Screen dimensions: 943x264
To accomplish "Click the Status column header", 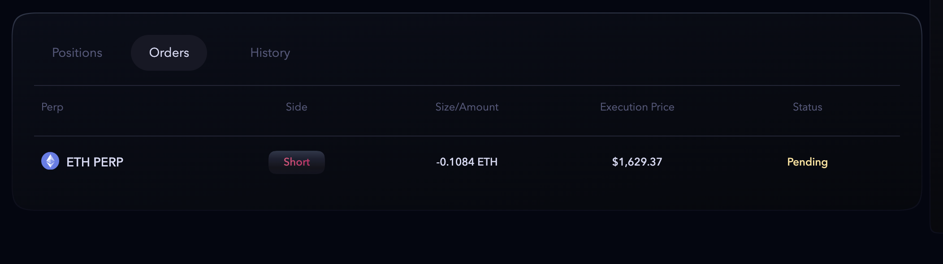I will click(807, 107).
